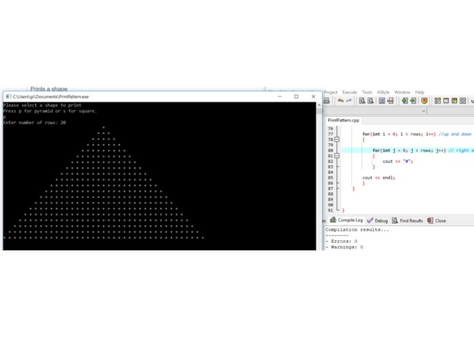
Task: Collapse the code fold at line 78
Action: (x=337, y=139)
